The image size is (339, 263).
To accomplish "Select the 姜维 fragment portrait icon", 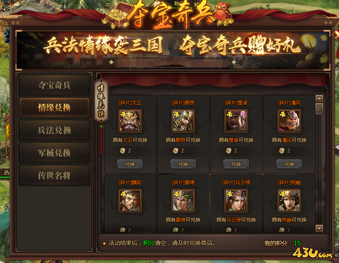I will [x=183, y=201].
